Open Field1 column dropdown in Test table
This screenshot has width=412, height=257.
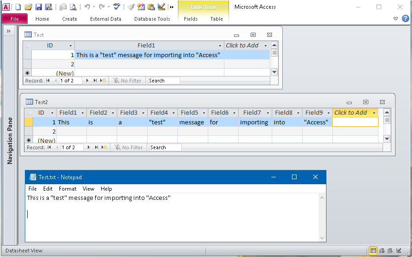220,46
